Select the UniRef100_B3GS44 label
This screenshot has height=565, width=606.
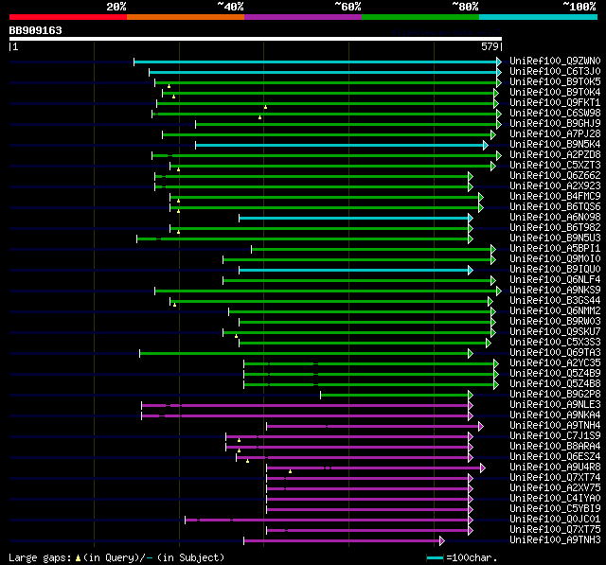555,301
